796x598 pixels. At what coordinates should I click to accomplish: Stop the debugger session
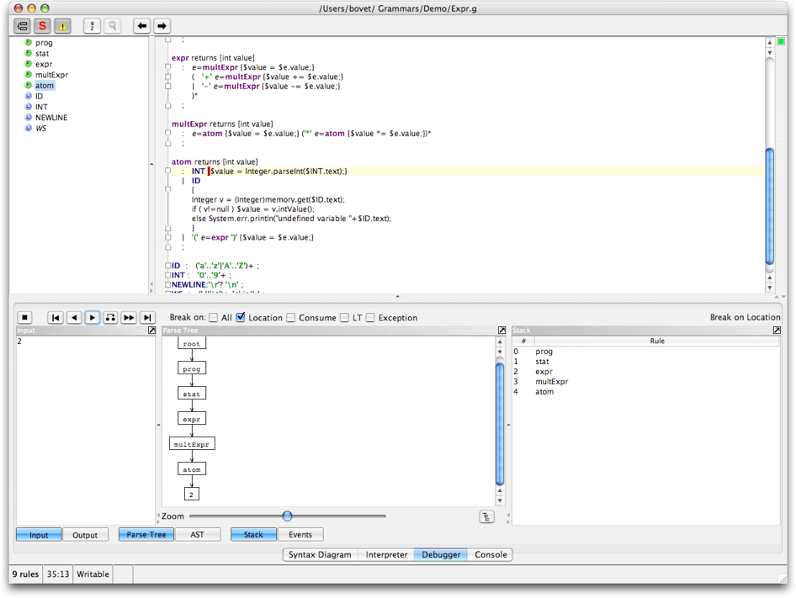pyautogui.click(x=25, y=317)
